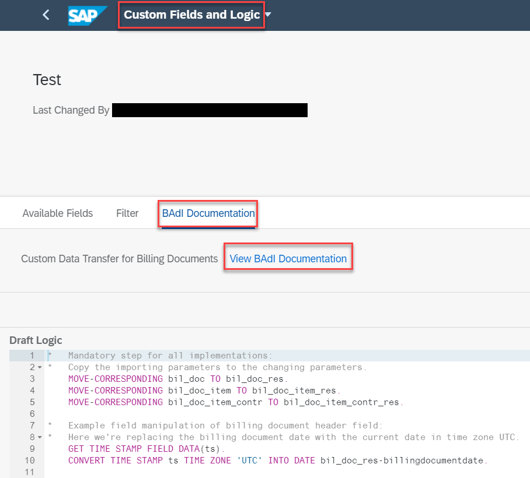The width and height of the screenshot is (530, 478).
Task: Collapse the code fold at line 2
Action: point(40,367)
